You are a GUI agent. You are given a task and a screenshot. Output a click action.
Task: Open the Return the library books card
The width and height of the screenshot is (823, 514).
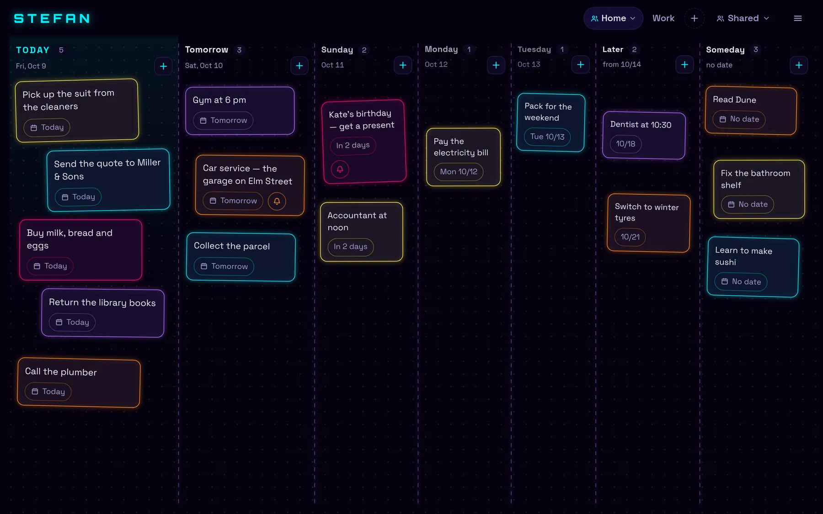click(103, 313)
